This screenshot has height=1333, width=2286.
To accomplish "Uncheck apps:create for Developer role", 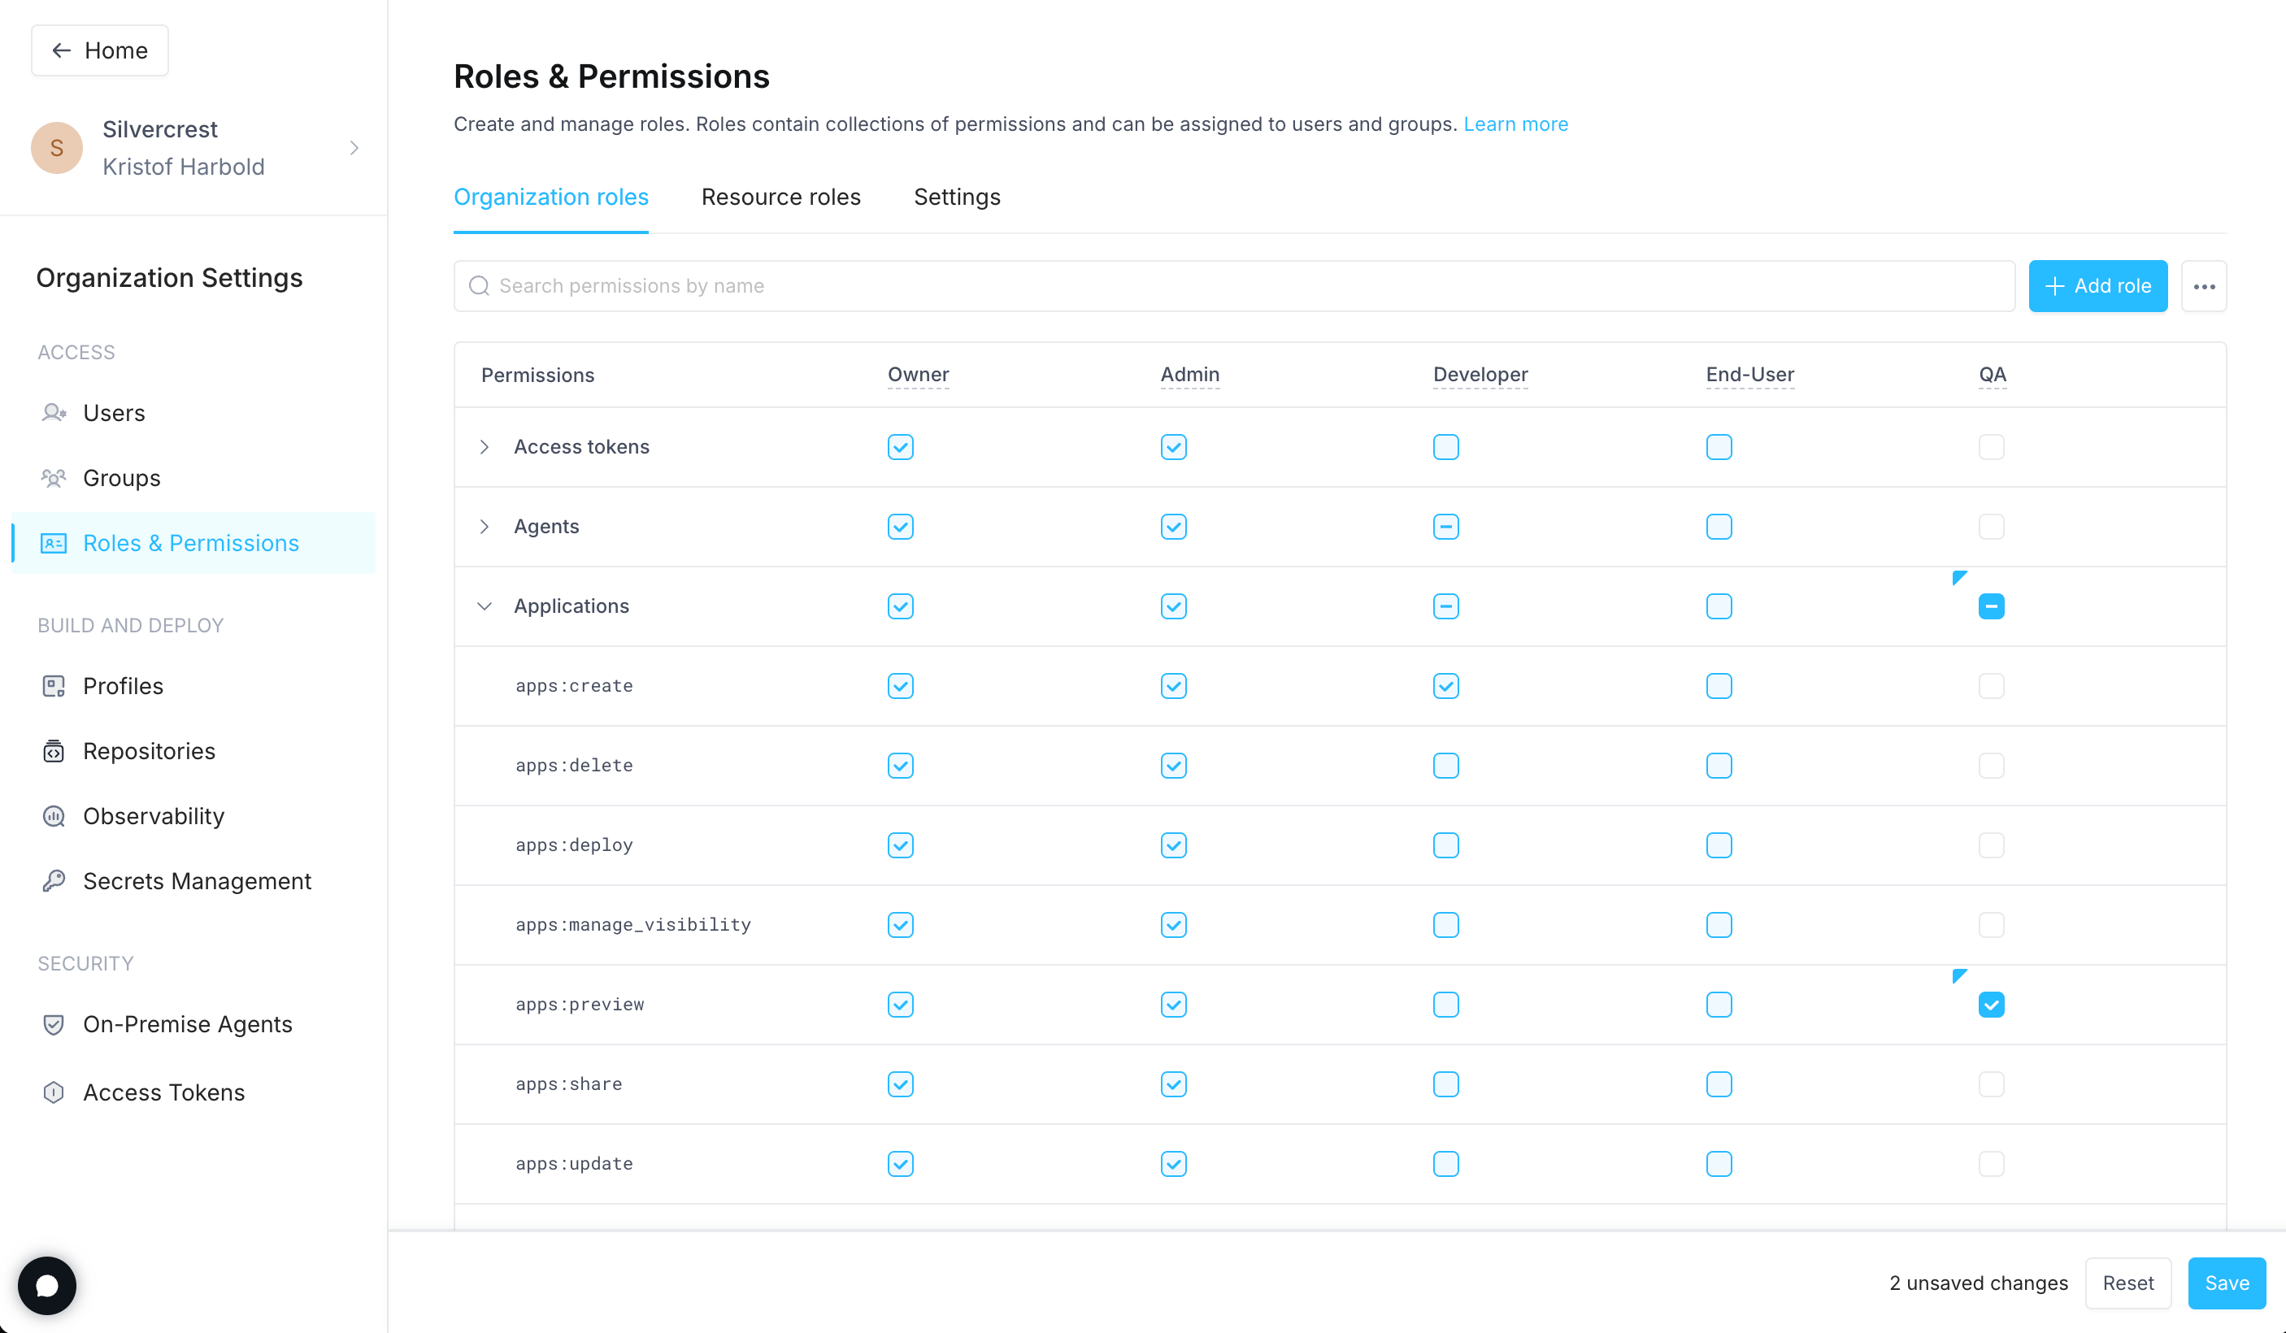I will (x=1446, y=687).
